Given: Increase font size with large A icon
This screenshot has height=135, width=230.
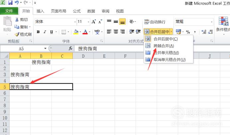Looking at the screenshot, I should [x=94, y=22].
